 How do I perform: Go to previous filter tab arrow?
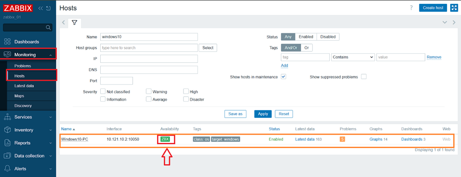(63, 23)
